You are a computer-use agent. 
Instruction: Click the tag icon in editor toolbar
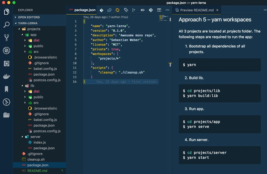tap(126, 10)
